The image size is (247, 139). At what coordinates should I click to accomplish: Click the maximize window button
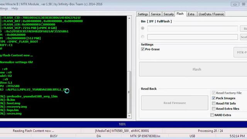(x=243, y=4)
